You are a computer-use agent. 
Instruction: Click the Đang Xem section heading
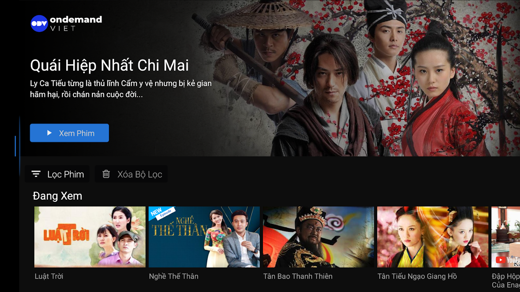tap(57, 196)
